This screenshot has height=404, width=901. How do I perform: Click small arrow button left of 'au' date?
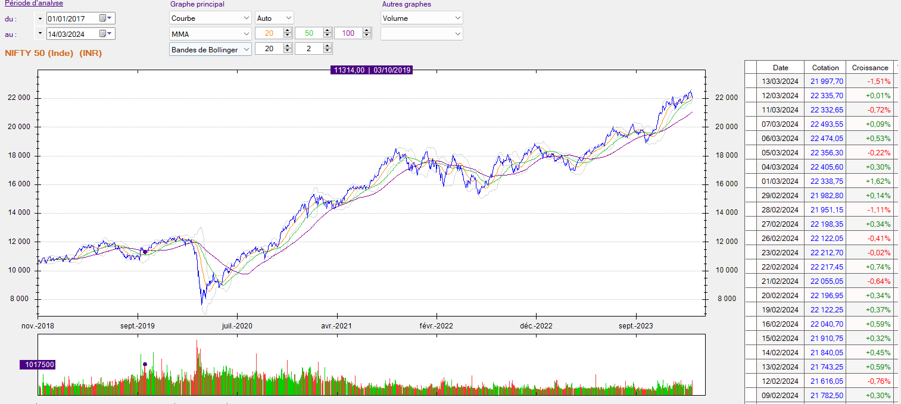(x=40, y=34)
